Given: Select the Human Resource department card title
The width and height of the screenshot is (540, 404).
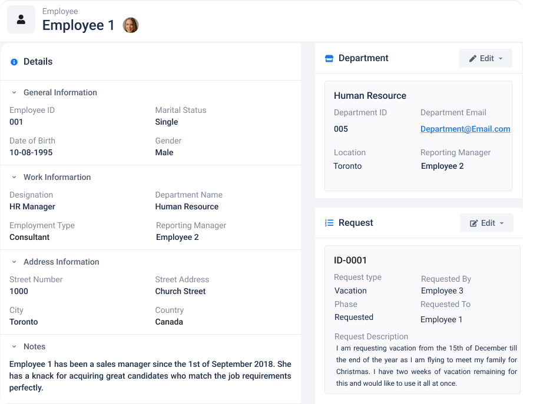Looking at the screenshot, I should (370, 96).
